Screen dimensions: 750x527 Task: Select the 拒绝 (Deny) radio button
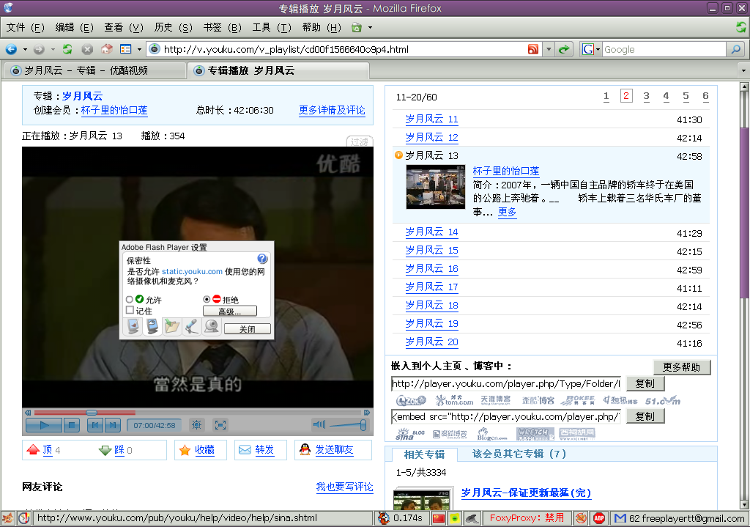pos(207,299)
